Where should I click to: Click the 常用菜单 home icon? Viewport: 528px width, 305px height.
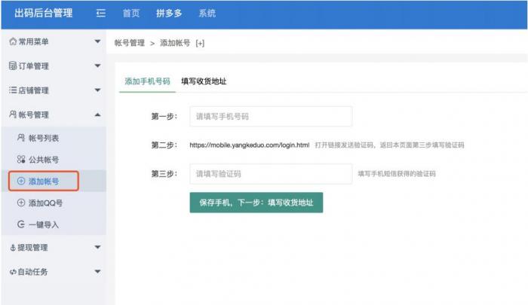pos(12,41)
